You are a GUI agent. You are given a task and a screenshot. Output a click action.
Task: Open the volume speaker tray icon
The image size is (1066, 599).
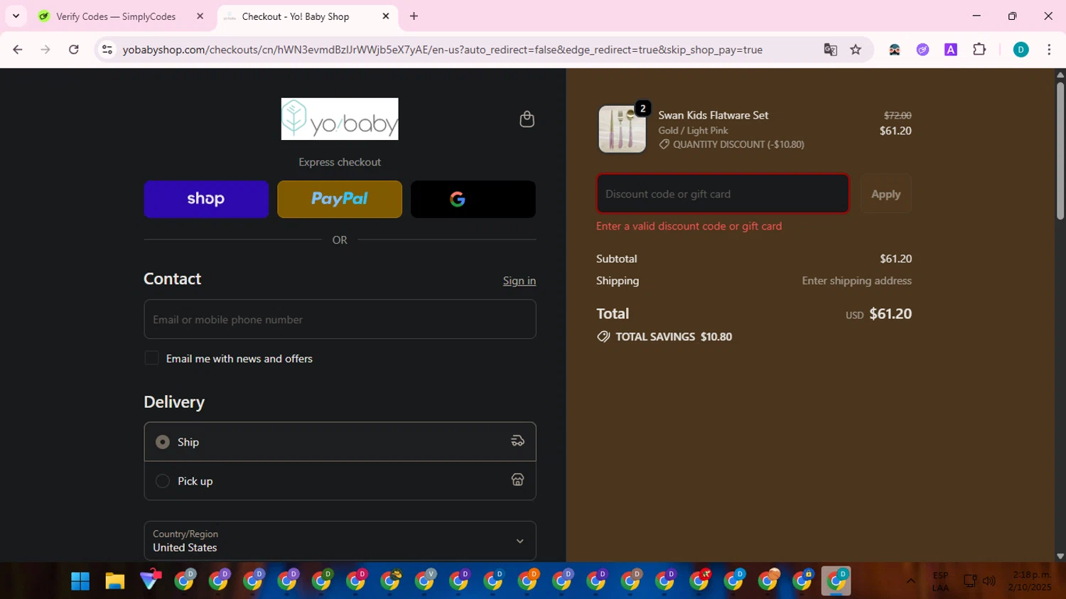tap(989, 581)
